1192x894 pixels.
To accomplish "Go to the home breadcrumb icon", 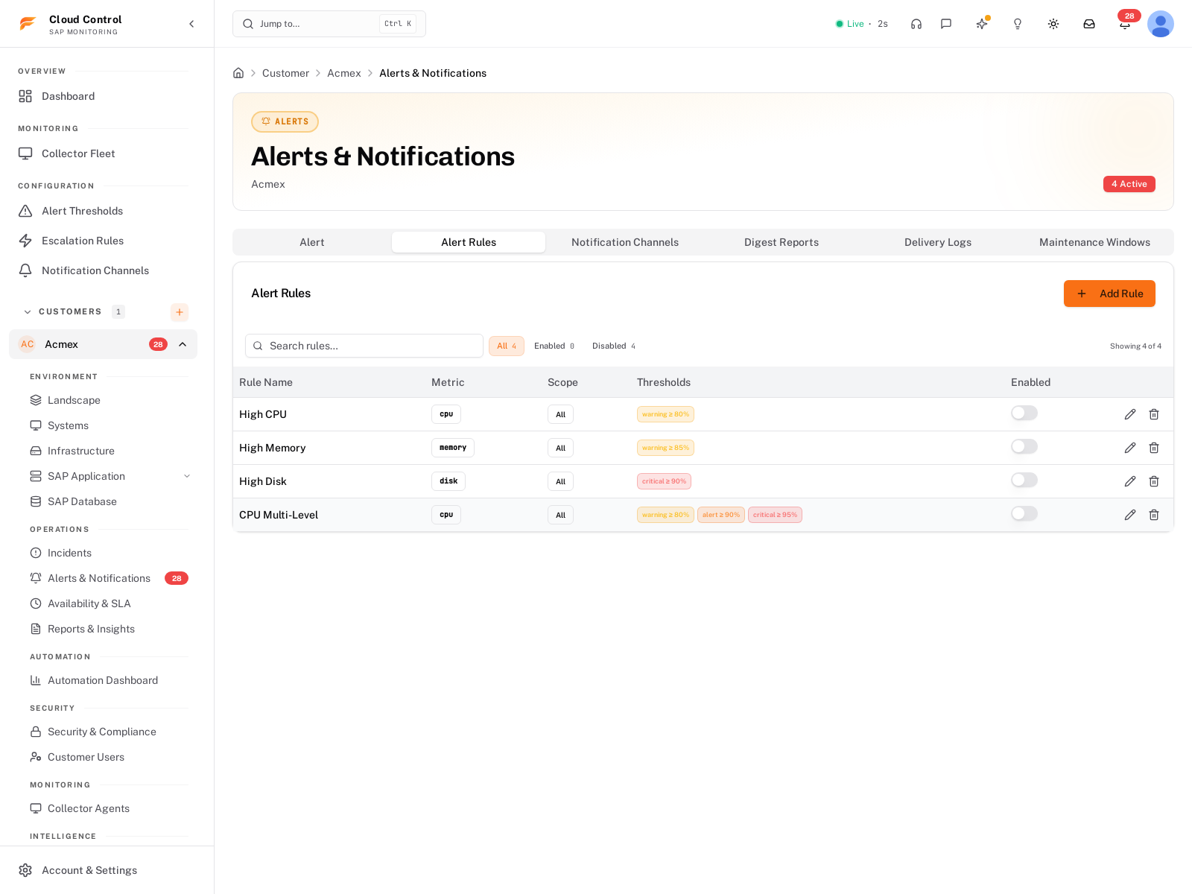I will pos(238,73).
